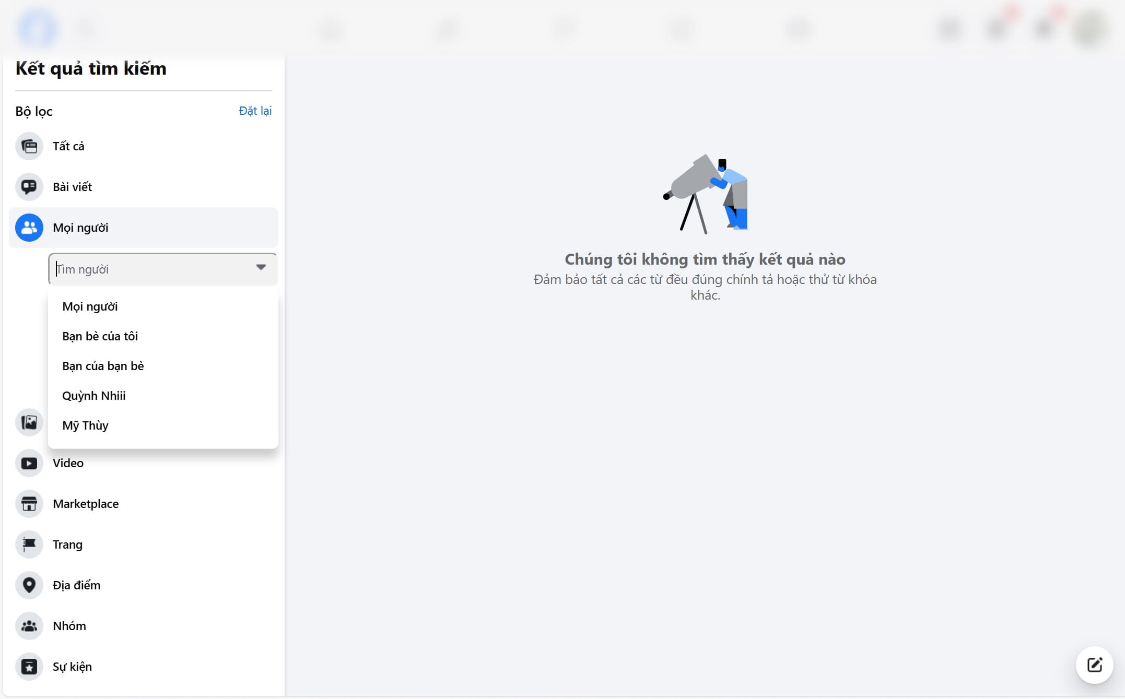The width and height of the screenshot is (1125, 699).
Task: Click the Bài viết filter icon
Action: click(x=29, y=187)
